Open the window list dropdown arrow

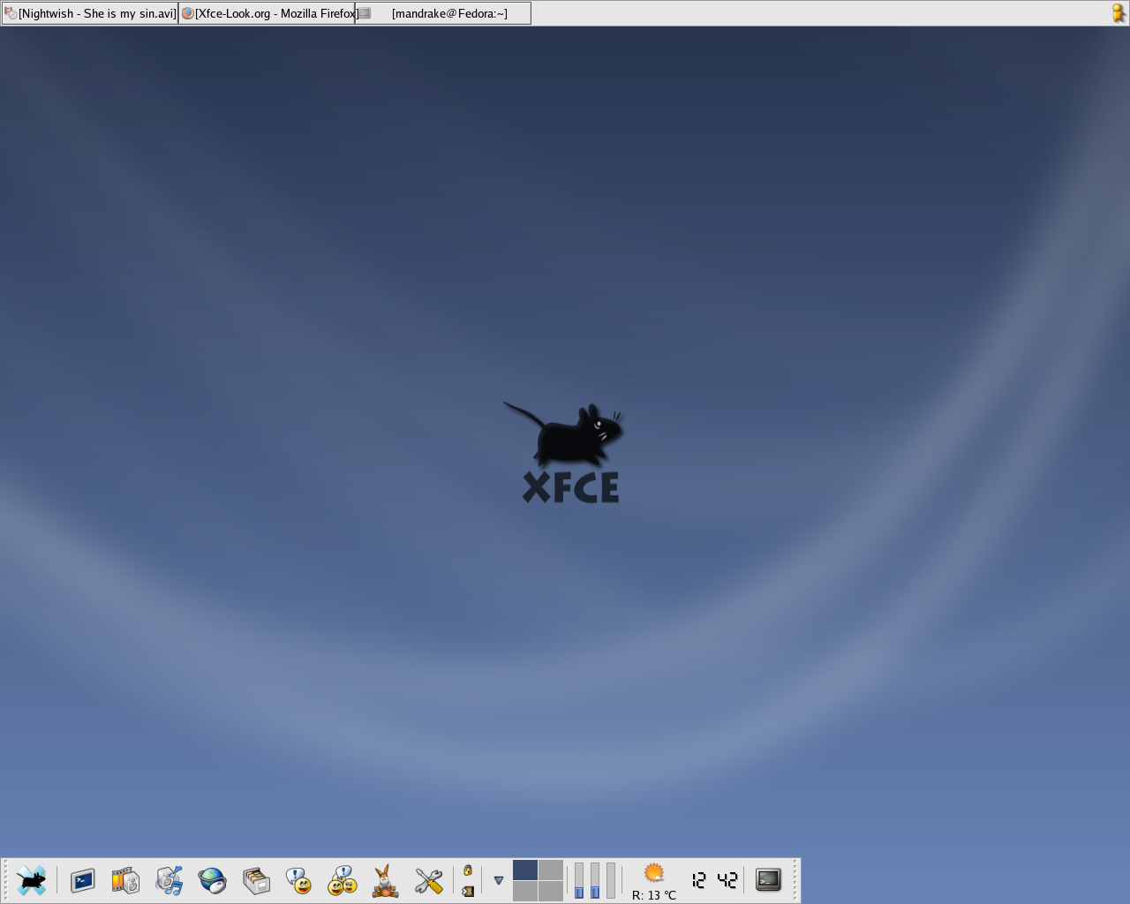[499, 880]
